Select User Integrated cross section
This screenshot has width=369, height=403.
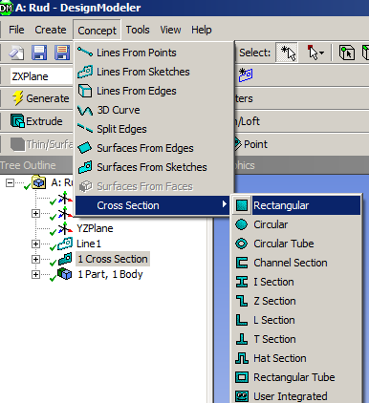[x=296, y=396]
